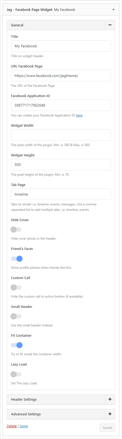This screenshot has height=439, width=122.
Task: Click the Tab Page text field
Action: 61,194
